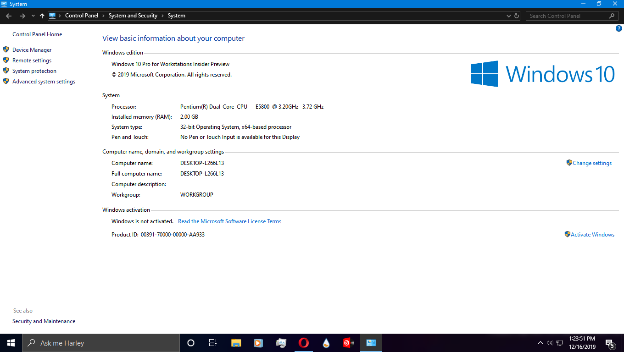This screenshot has height=352, width=624.
Task: Select WORKGROUP value text
Action: 197,195
